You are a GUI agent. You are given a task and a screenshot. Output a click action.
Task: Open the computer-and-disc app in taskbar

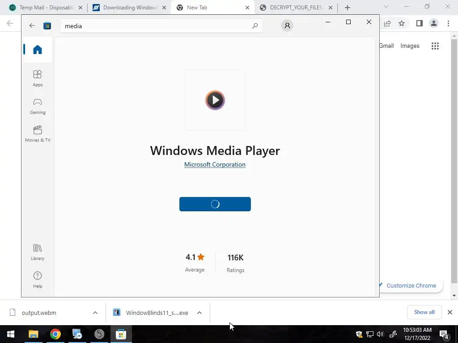pyautogui.click(x=77, y=334)
